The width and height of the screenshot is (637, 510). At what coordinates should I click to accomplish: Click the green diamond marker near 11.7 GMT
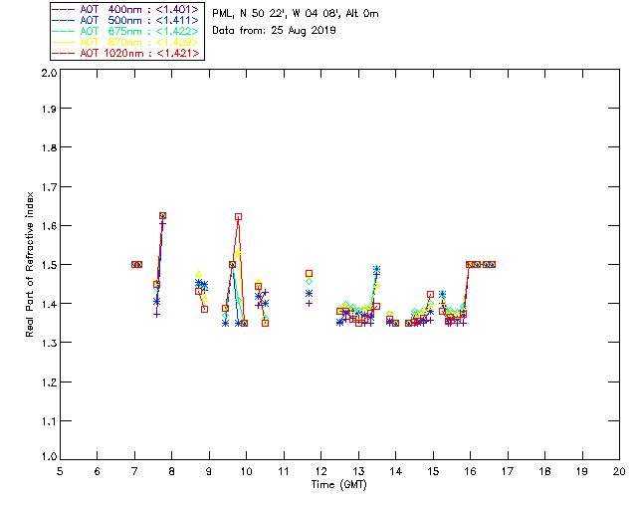click(x=309, y=282)
